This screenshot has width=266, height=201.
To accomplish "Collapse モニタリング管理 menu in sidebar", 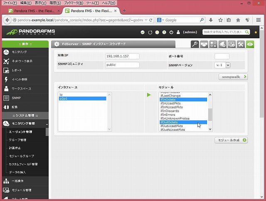I will point(25,124).
